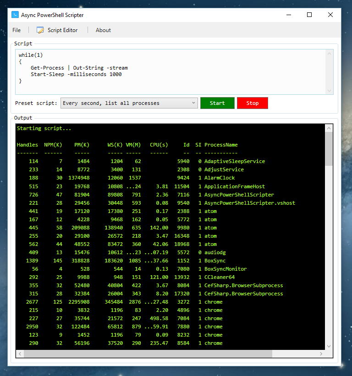The height and width of the screenshot is (376, 352).
Task: Click the ApplicationFrameHost process name
Action: 235,186
